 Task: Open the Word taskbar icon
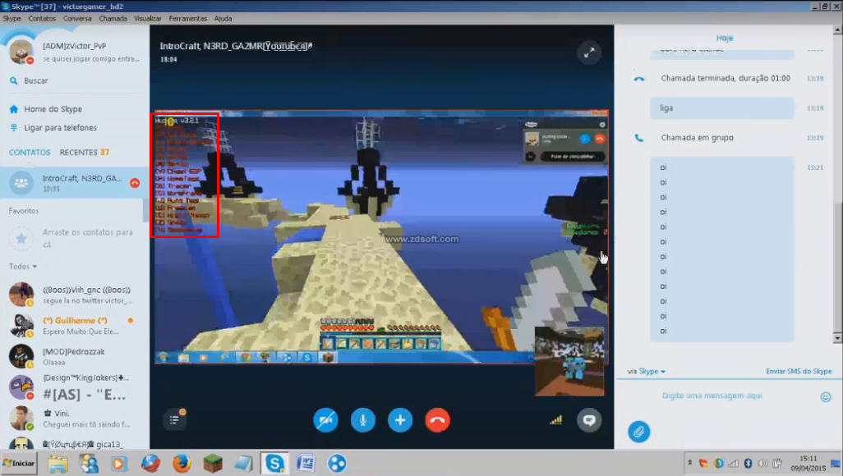pos(306,463)
